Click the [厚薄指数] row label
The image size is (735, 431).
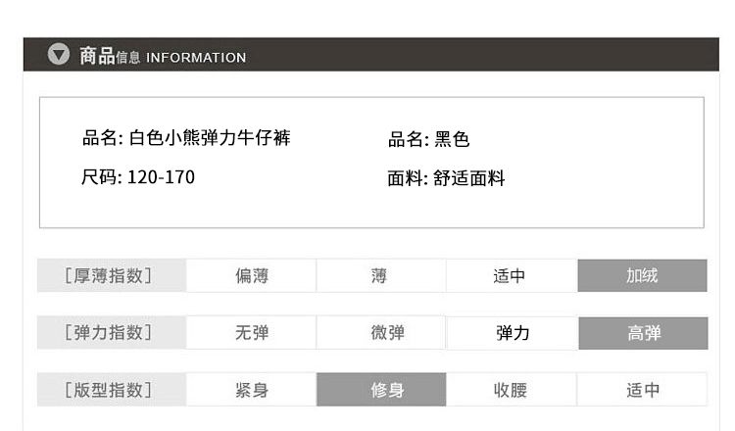tap(109, 276)
